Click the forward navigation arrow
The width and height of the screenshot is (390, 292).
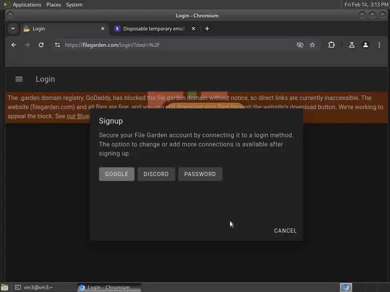(27, 45)
